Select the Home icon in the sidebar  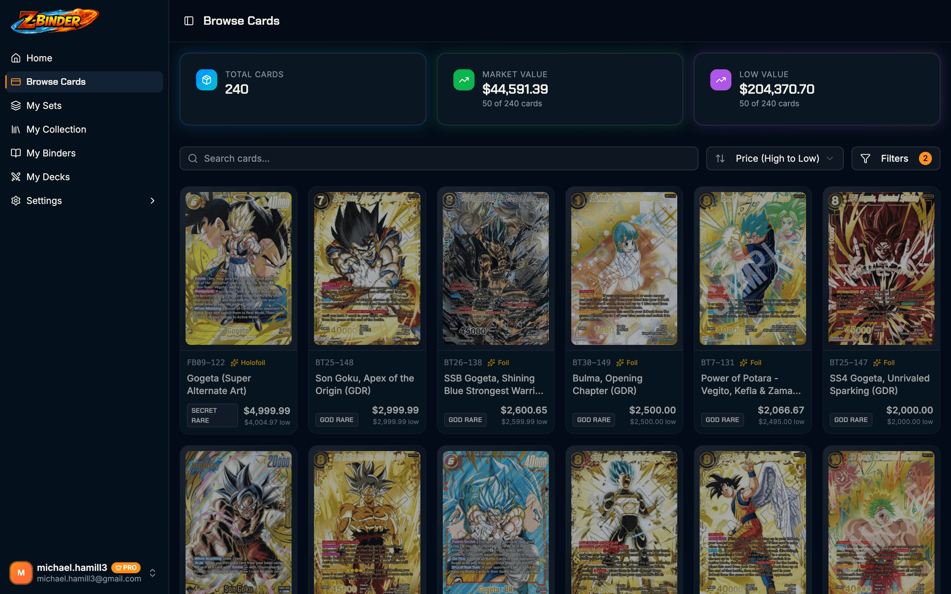pos(16,58)
